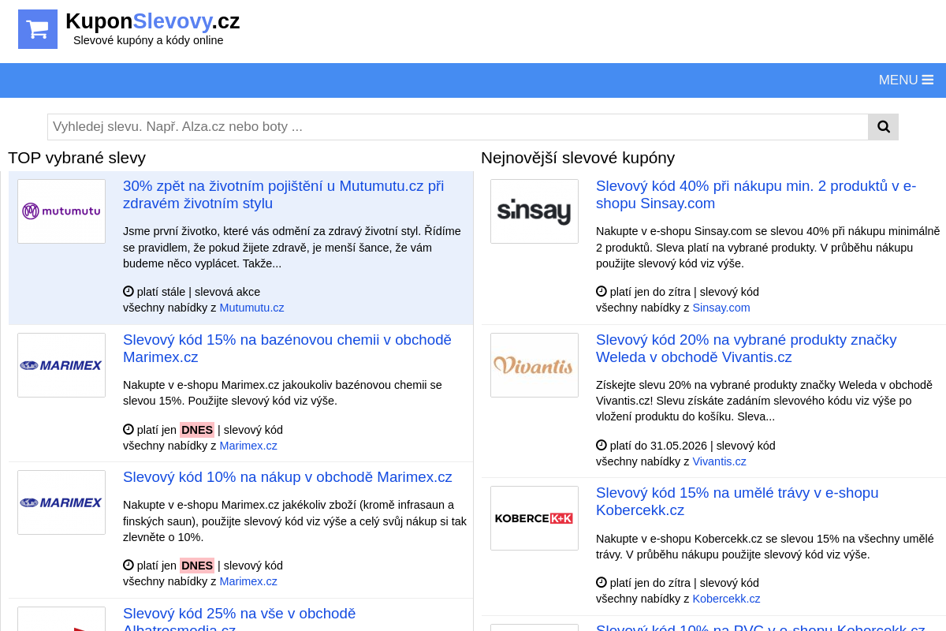Click the DNES badge on the 15% Marimex offer
This screenshot has height=631, width=946.
pyautogui.click(x=197, y=430)
